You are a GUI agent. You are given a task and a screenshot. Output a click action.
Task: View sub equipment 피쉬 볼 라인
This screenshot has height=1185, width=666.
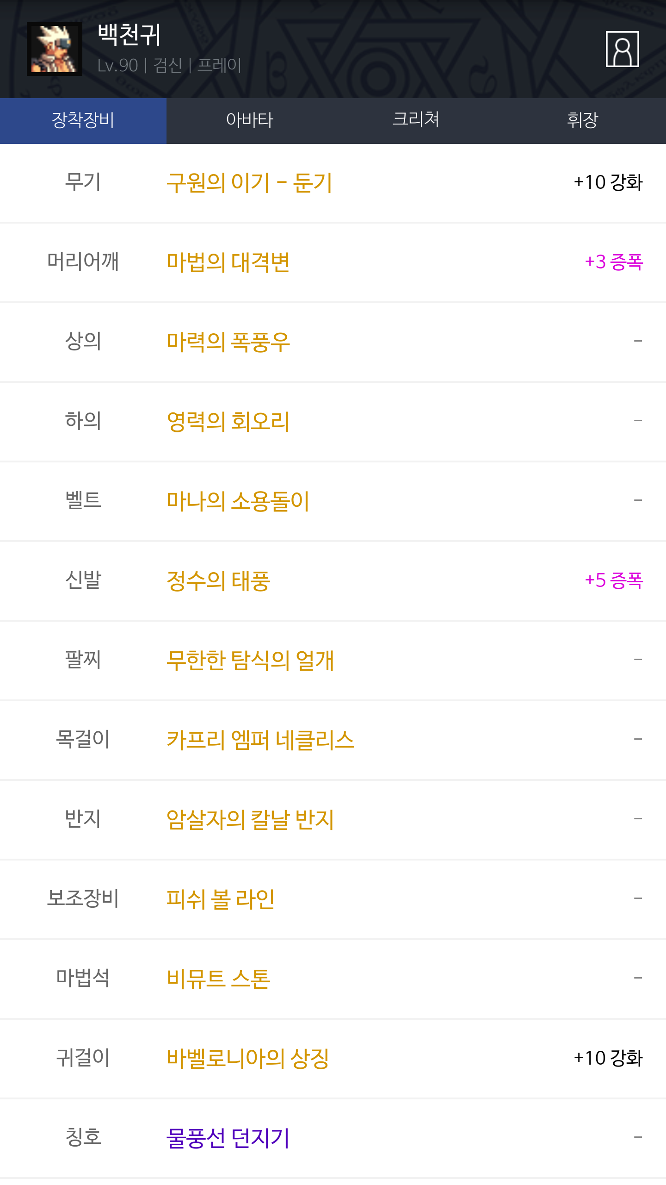[x=221, y=899]
